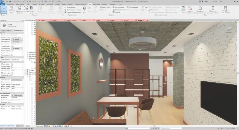
Task: Open the Архитектура ribbon tab
Action: pyautogui.click(x=10, y=5)
